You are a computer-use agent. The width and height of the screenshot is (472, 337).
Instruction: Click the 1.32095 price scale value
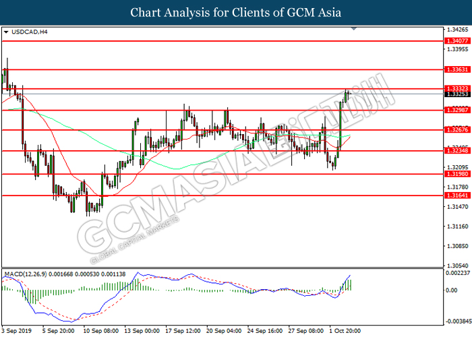458,167
